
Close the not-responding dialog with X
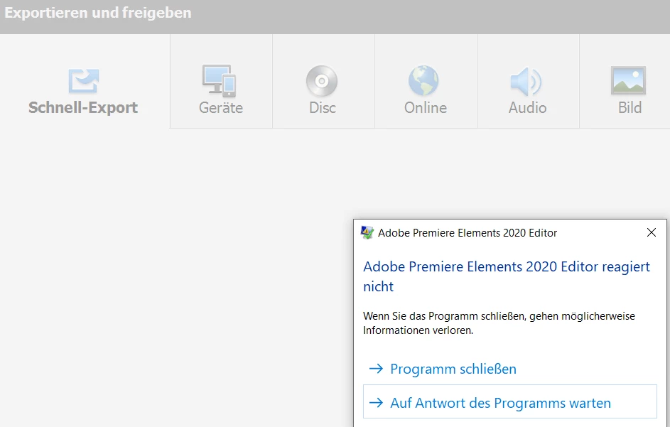tap(652, 232)
